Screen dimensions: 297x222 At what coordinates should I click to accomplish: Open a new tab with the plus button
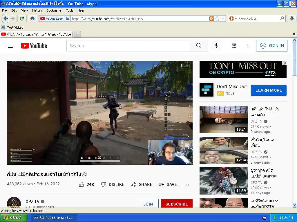(x=77, y=34)
